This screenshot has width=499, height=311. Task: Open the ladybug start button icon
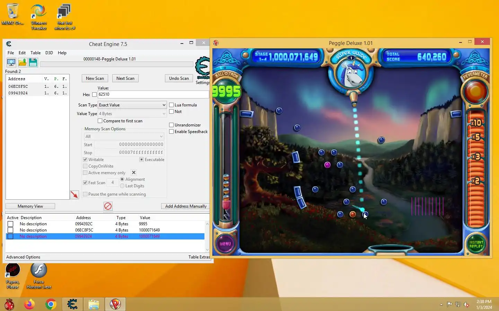(9, 304)
